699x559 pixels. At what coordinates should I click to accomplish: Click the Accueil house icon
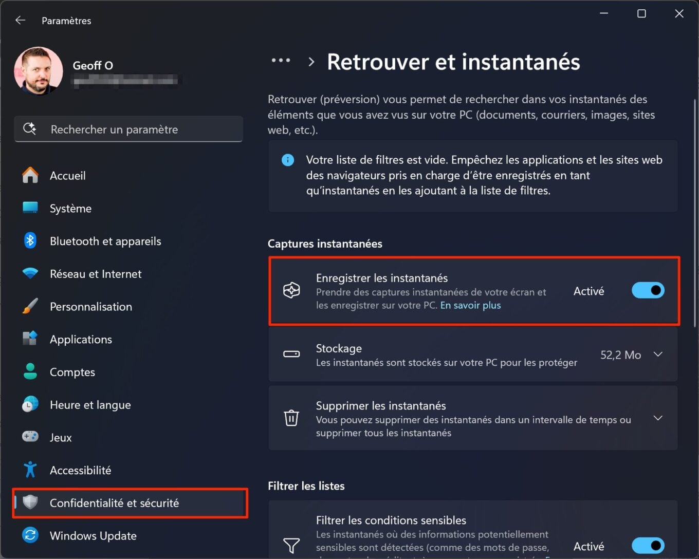[x=30, y=175]
